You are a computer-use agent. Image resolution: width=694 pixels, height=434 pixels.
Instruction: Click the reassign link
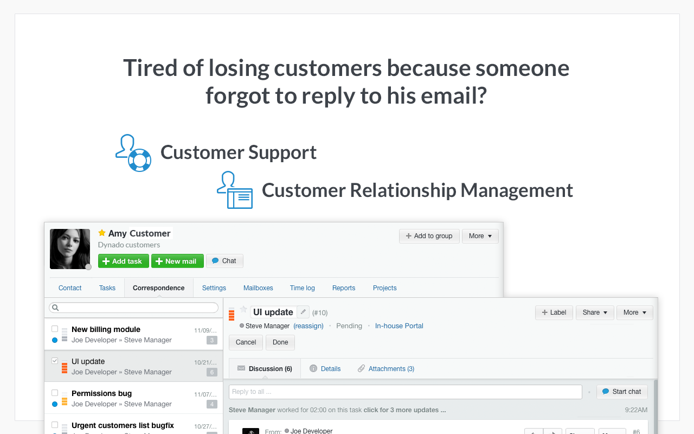click(309, 326)
